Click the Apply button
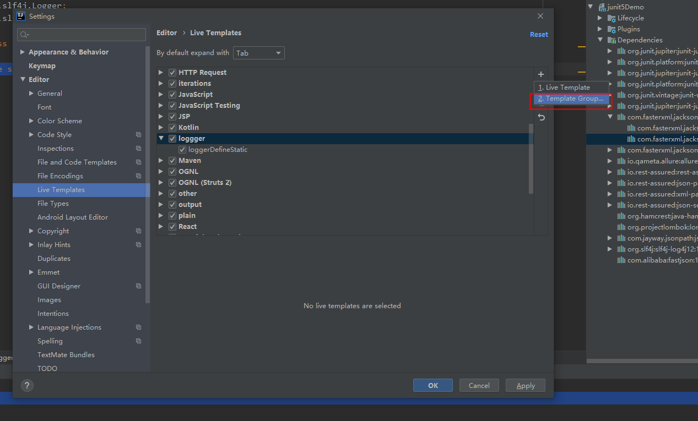Screen dimensions: 698x421 (x=526, y=385)
